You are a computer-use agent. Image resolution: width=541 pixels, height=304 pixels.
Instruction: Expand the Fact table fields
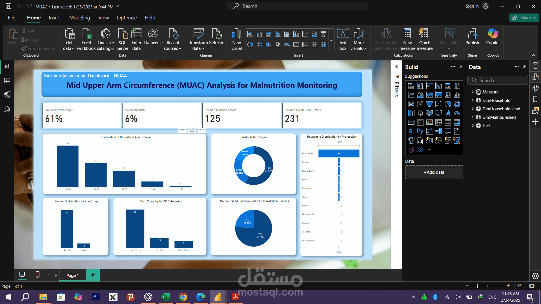473,126
